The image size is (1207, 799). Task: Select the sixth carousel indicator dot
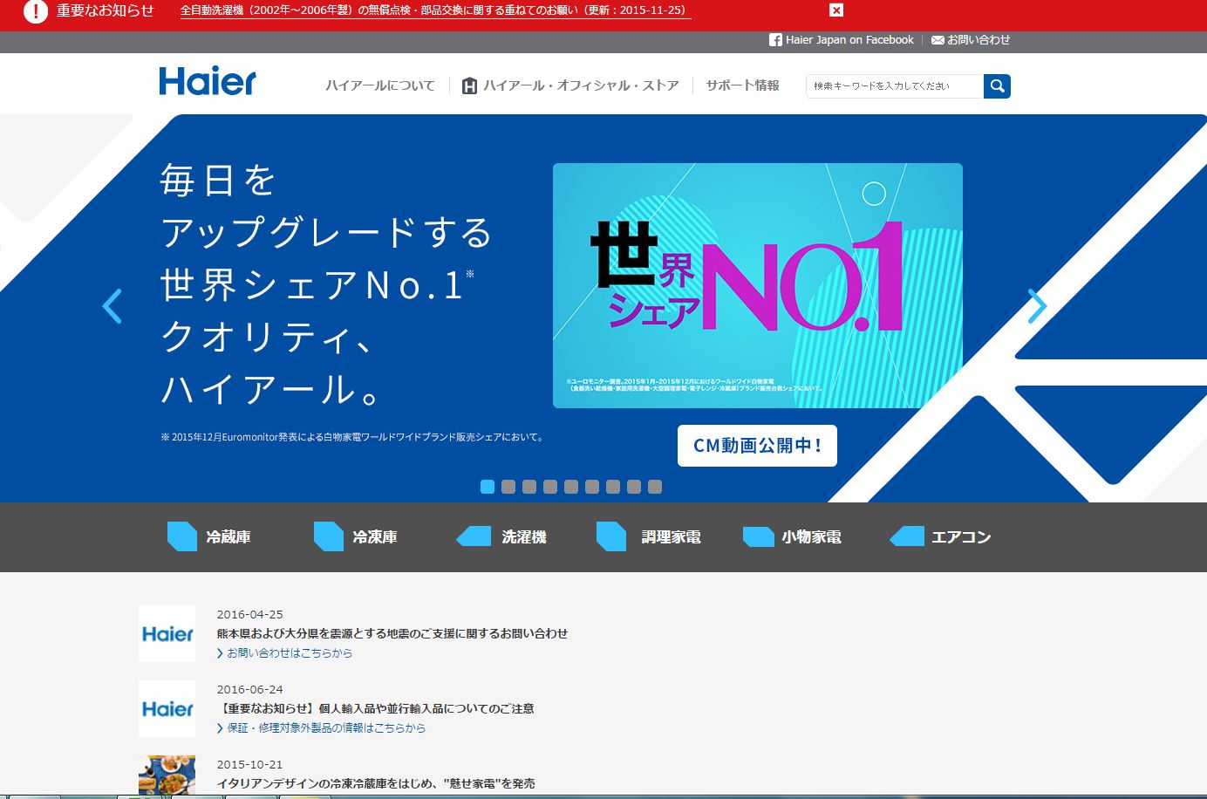coord(592,487)
